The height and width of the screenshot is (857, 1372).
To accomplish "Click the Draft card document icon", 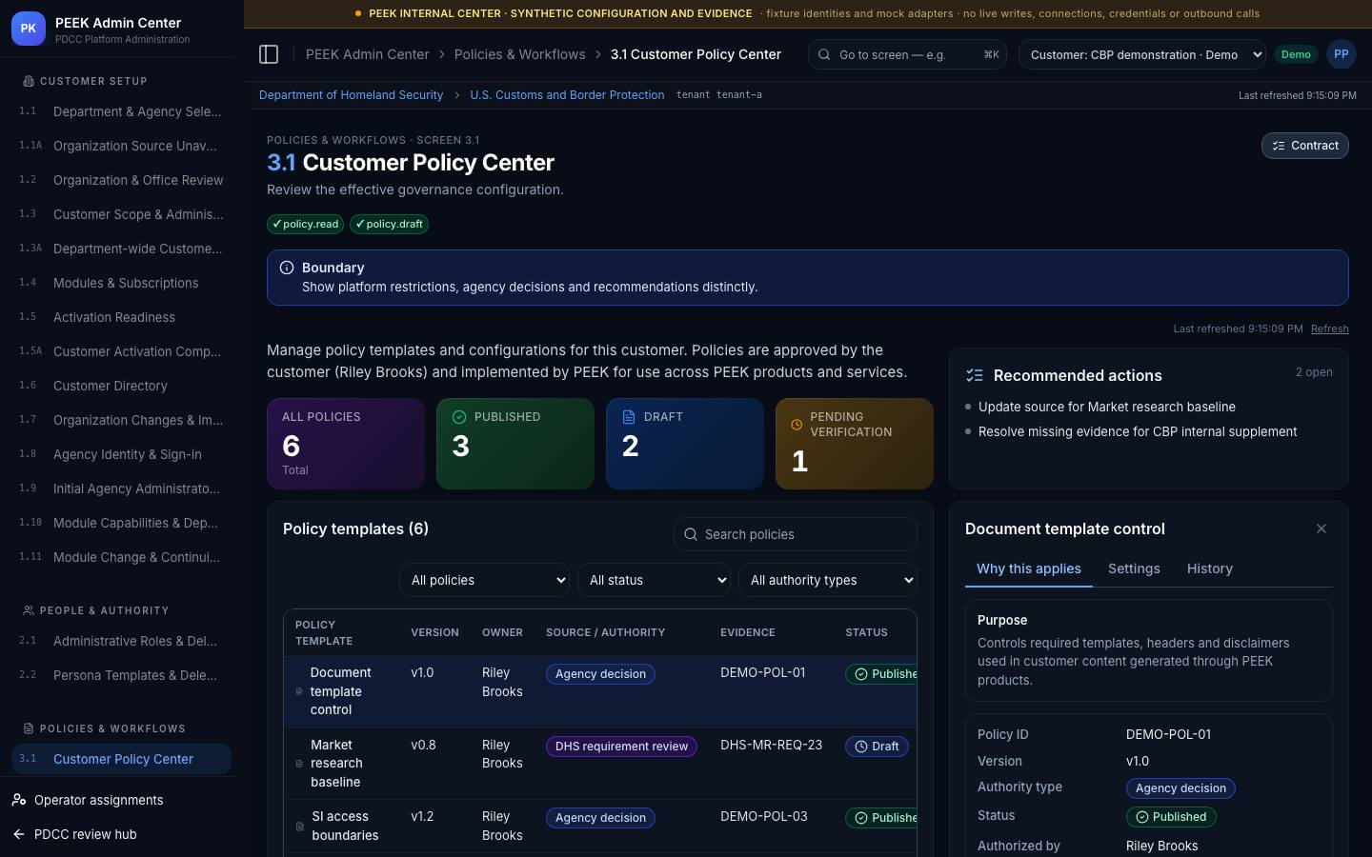I will coord(629,417).
